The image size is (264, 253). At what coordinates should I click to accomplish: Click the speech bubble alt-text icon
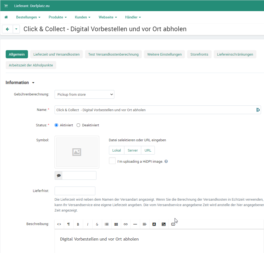(x=59, y=175)
